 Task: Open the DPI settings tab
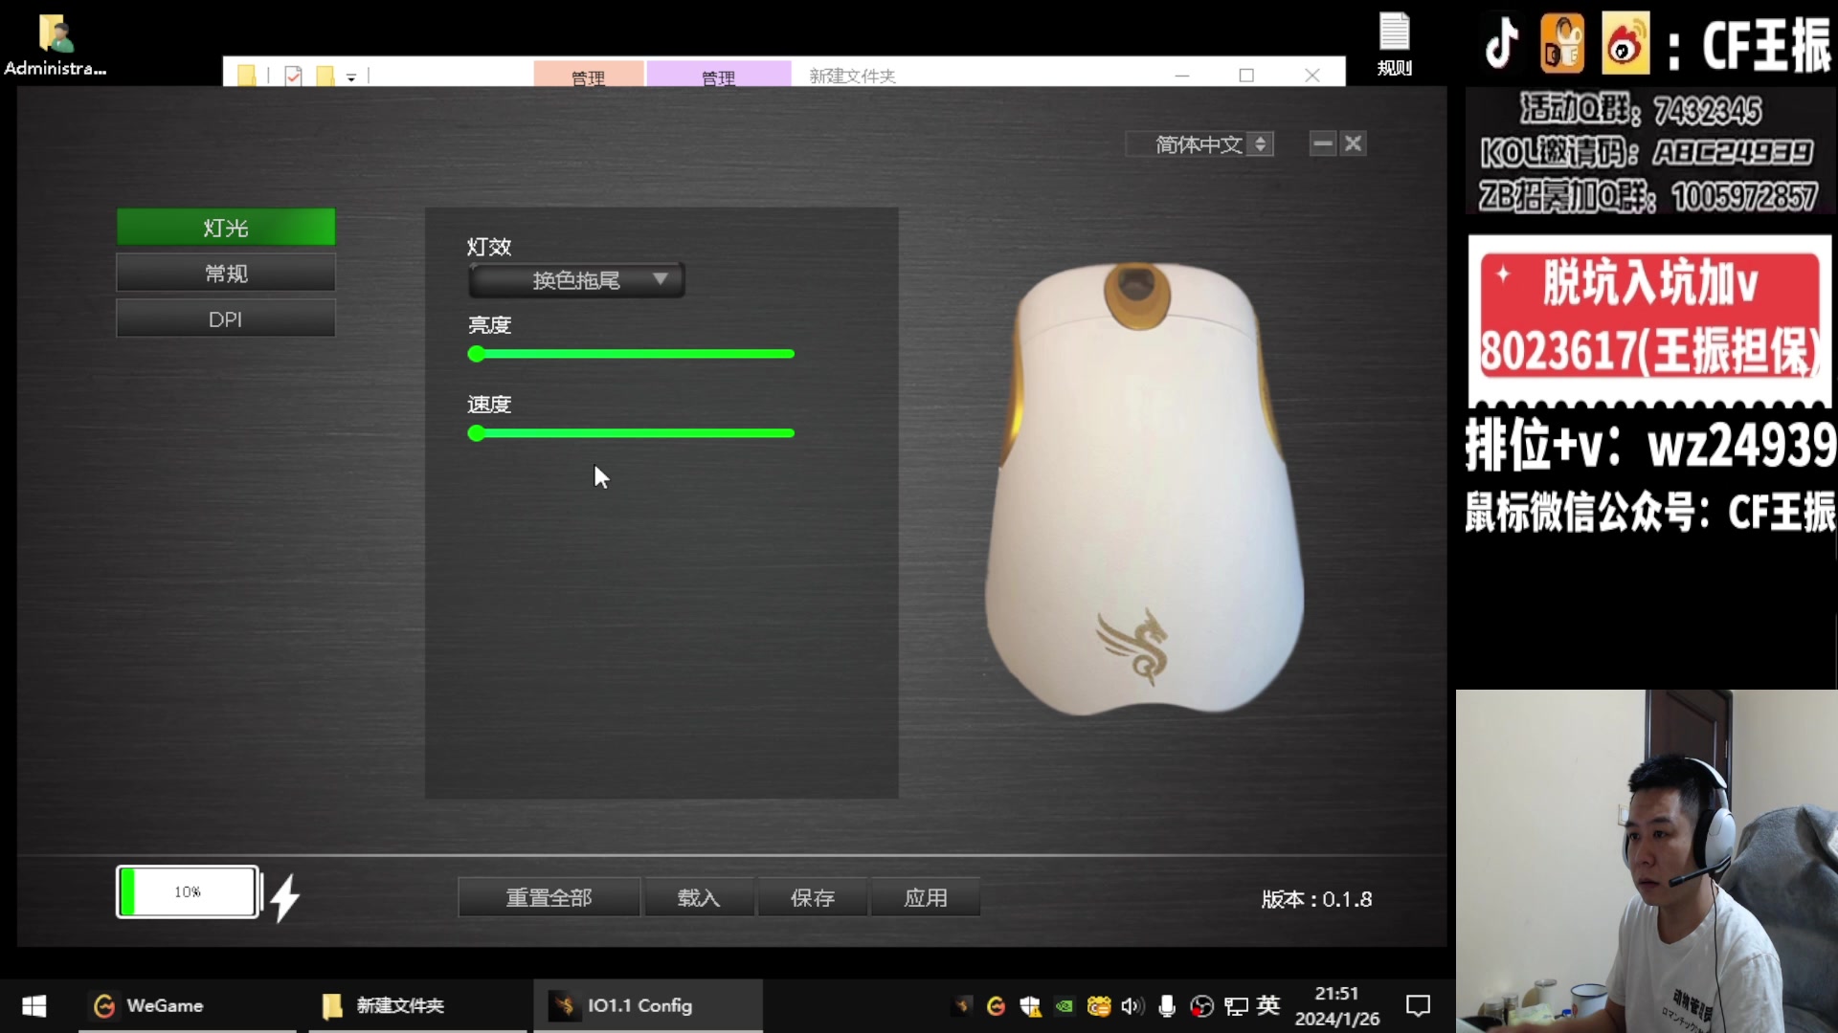coord(226,319)
